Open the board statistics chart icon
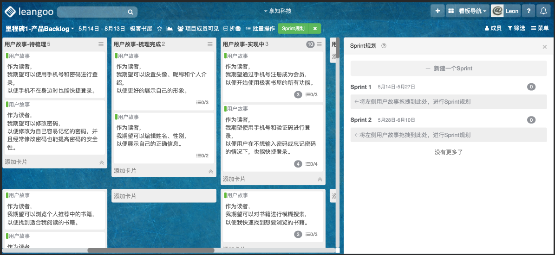This screenshot has width=555, height=255. click(170, 29)
